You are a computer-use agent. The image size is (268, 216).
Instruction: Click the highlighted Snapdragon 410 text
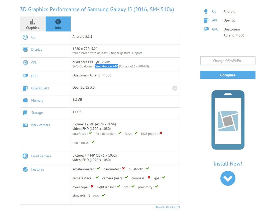pos(106,66)
